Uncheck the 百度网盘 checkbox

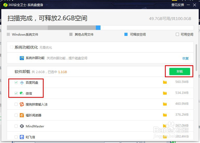[x=16, y=82]
